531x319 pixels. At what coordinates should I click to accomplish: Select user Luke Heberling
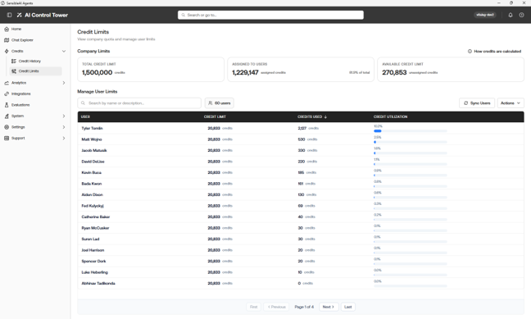pyautogui.click(x=94, y=272)
